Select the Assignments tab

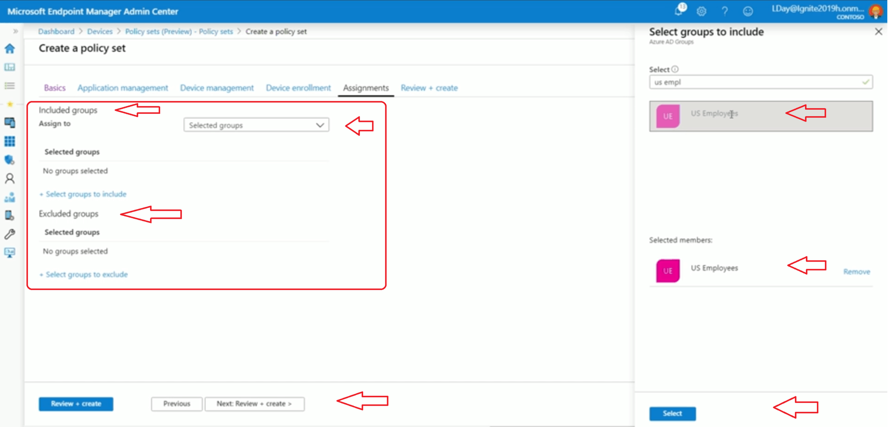click(x=366, y=88)
